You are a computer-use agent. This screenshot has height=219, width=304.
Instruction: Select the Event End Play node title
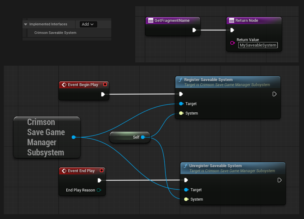81,171
